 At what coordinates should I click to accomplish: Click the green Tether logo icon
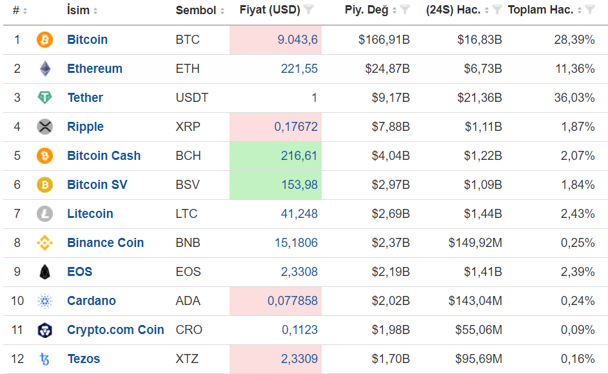[44, 98]
